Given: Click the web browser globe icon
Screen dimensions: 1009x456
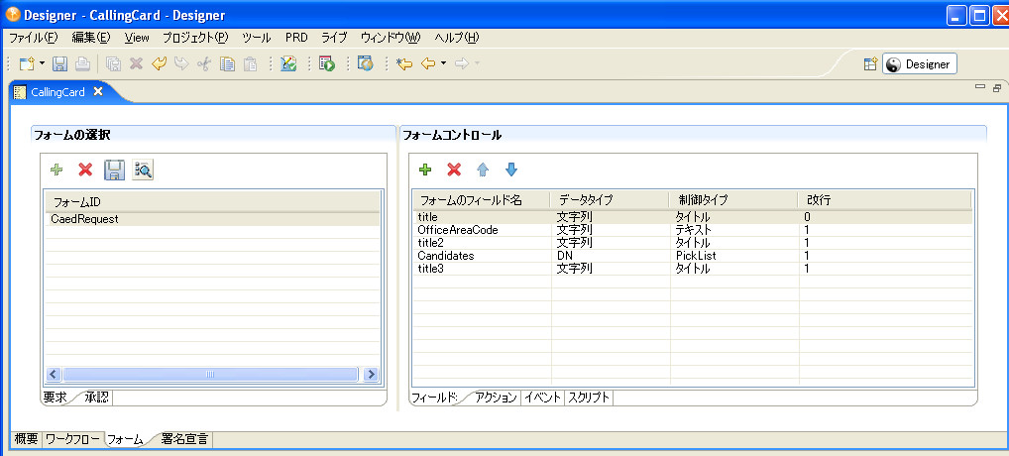Looking at the screenshot, I should tap(365, 63).
